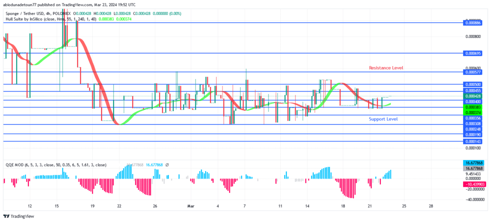Select the 0.000800 price axis label
This screenshot has width=491, height=222.
[473, 36]
